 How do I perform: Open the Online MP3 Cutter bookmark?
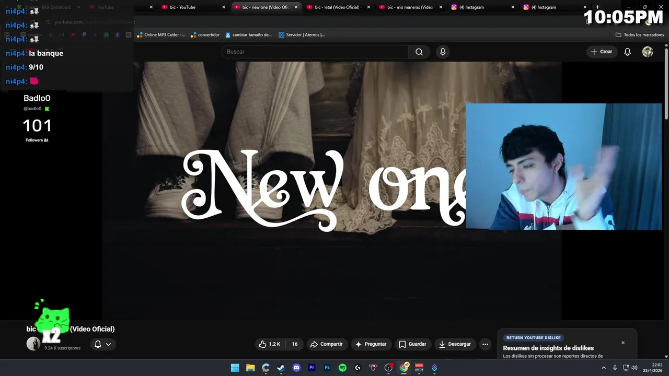click(161, 35)
